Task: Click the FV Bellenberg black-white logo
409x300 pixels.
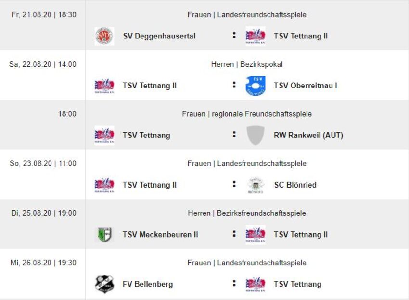Action: 104,284
